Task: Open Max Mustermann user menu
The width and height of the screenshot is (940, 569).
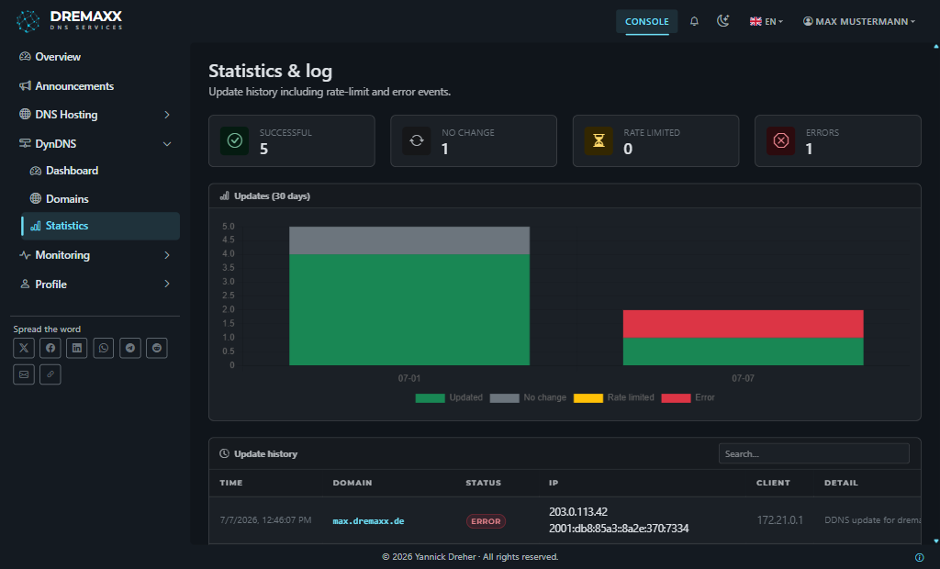Action: 859,22
